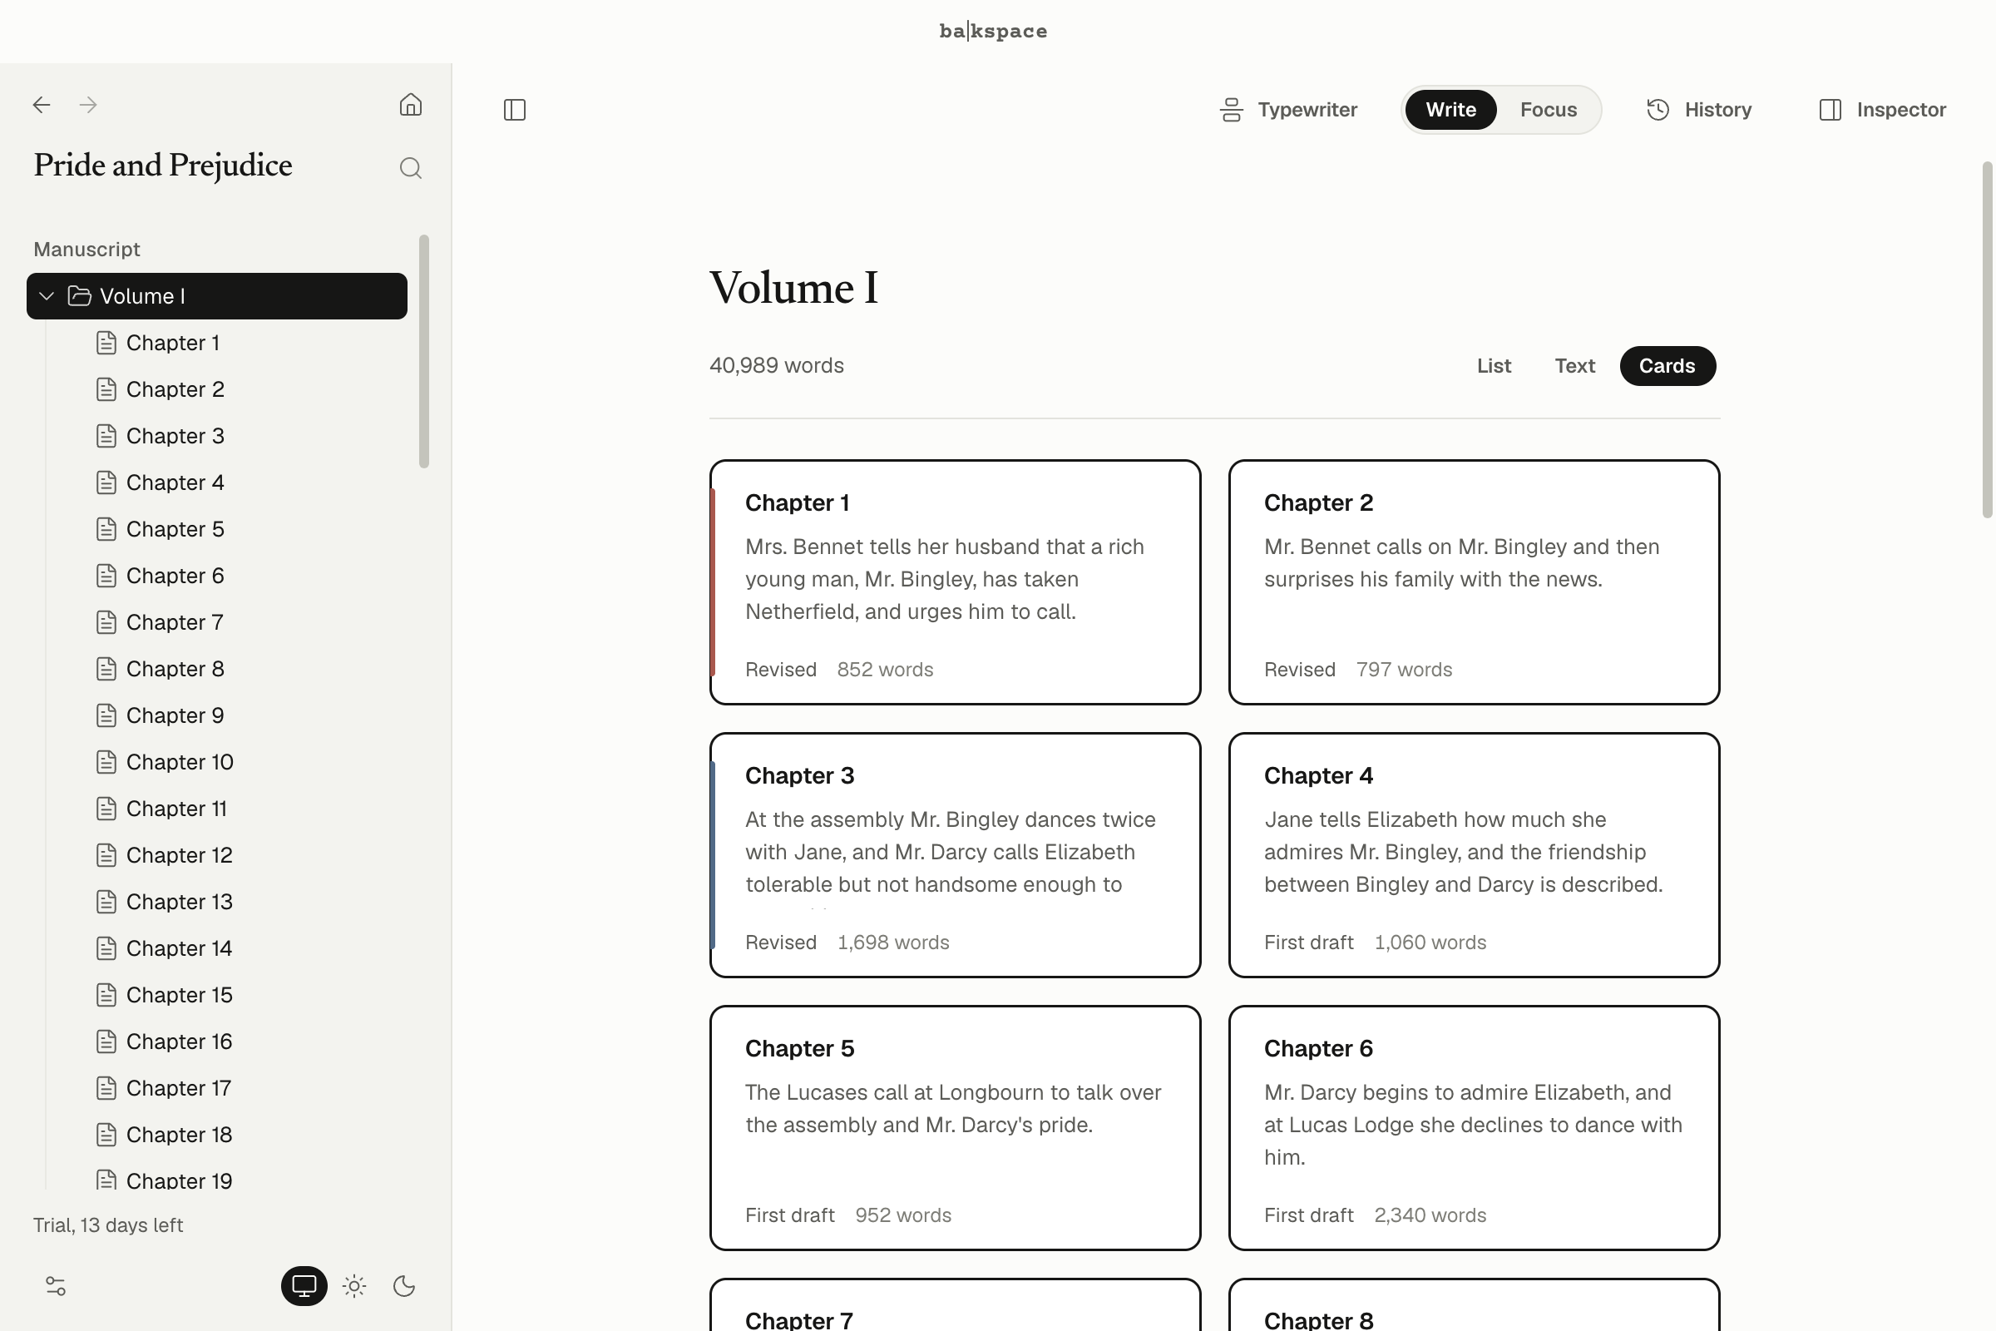Switch to light theme sun icon

point(354,1286)
